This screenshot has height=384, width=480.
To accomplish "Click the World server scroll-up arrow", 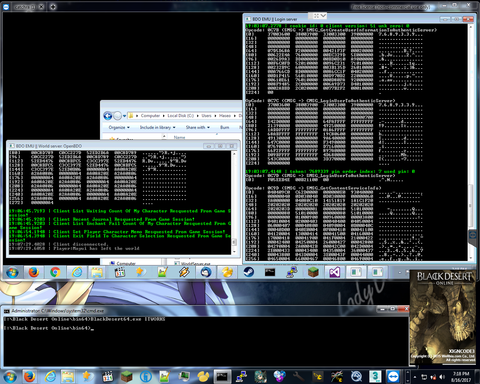I will click(x=234, y=154).
